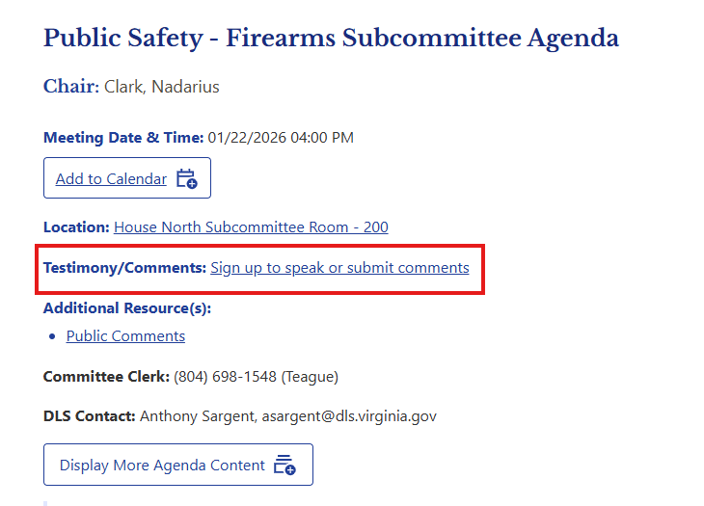Image resolution: width=704 pixels, height=506 pixels.
Task: Open Sign up to speak or submit comments
Action: pyautogui.click(x=339, y=268)
